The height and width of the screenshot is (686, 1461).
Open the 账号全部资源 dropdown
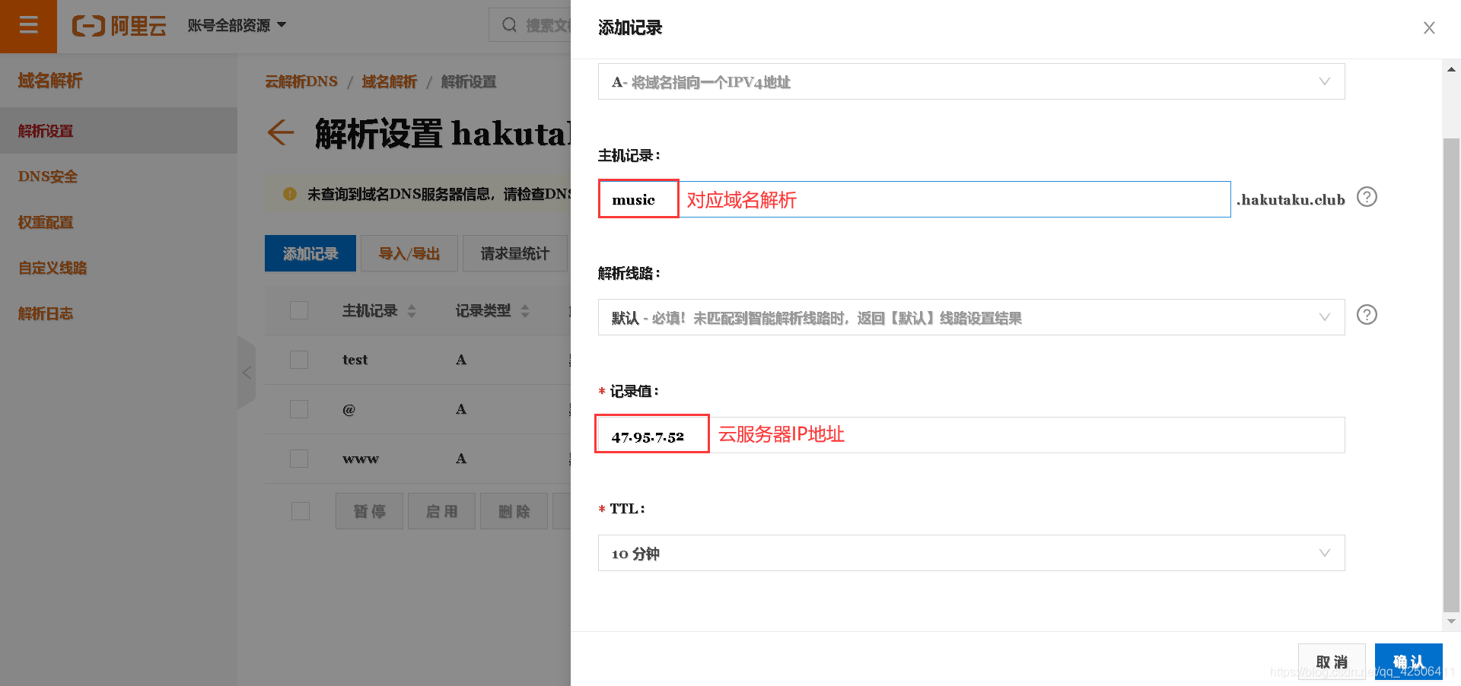coord(237,25)
